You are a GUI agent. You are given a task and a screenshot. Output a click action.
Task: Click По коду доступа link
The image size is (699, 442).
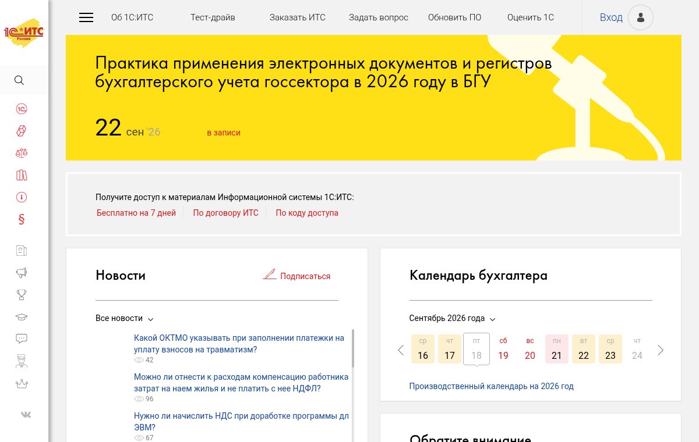point(307,213)
